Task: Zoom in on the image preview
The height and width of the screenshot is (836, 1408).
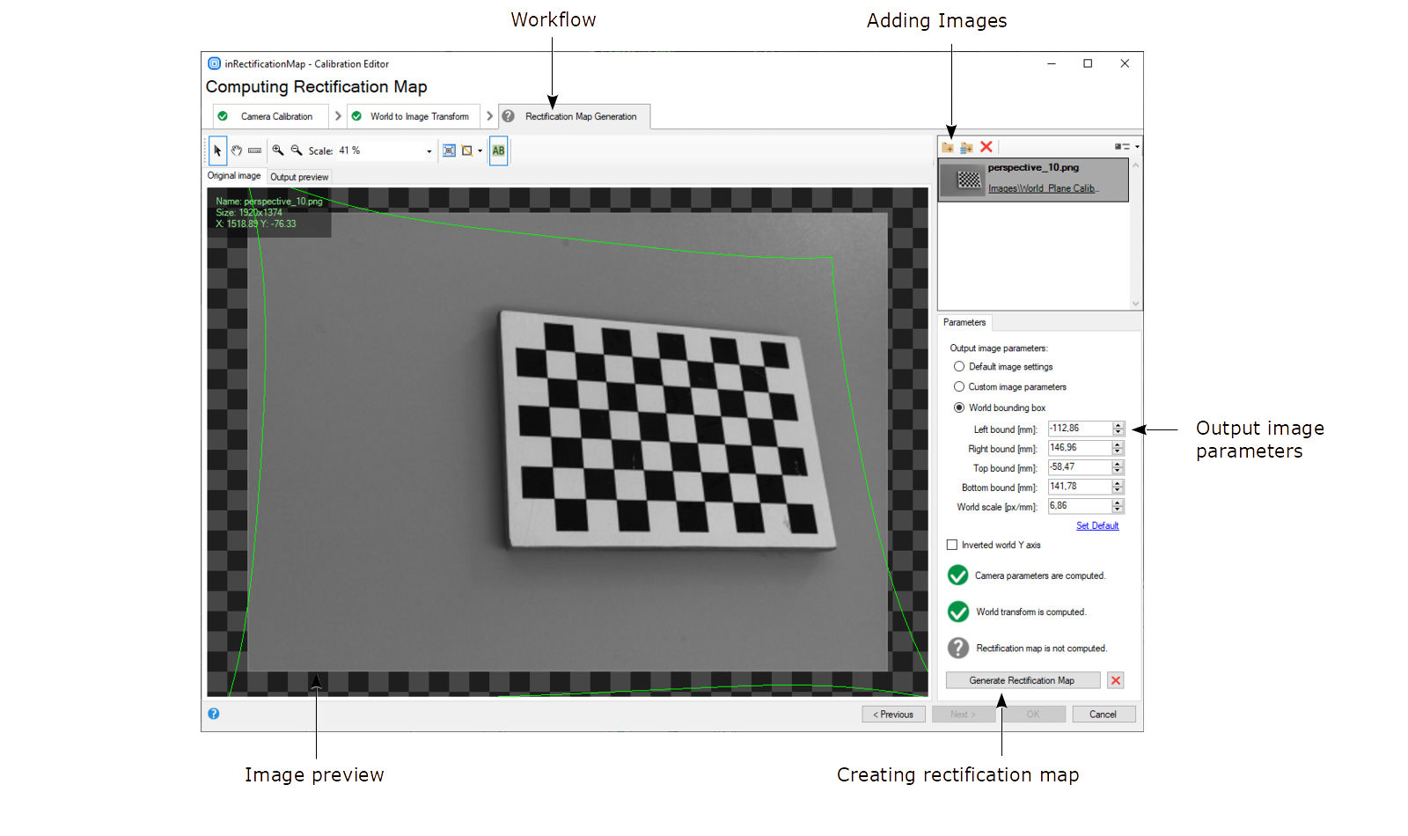Action: [278, 150]
